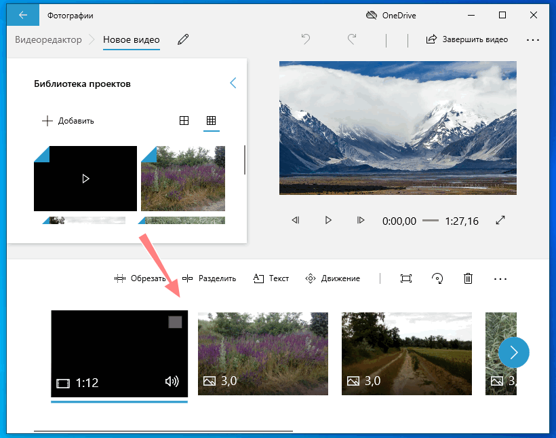Switch library to small grid view
The width and height of the screenshot is (556, 438).
click(x=211, y=121)
